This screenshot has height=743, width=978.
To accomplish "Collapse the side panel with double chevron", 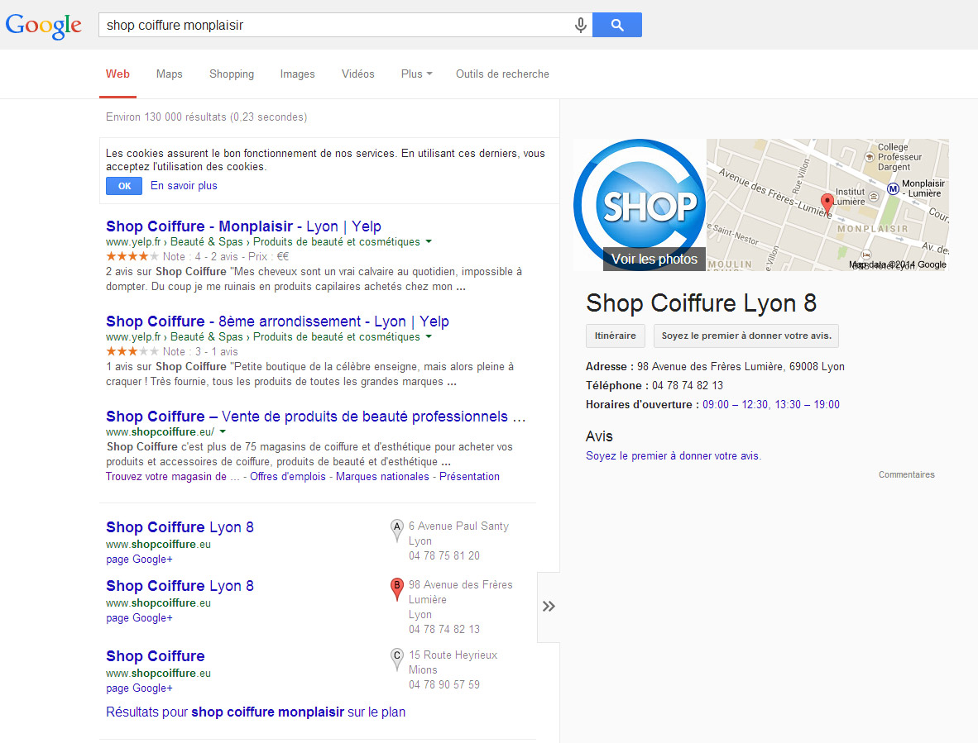I will 549,607.
